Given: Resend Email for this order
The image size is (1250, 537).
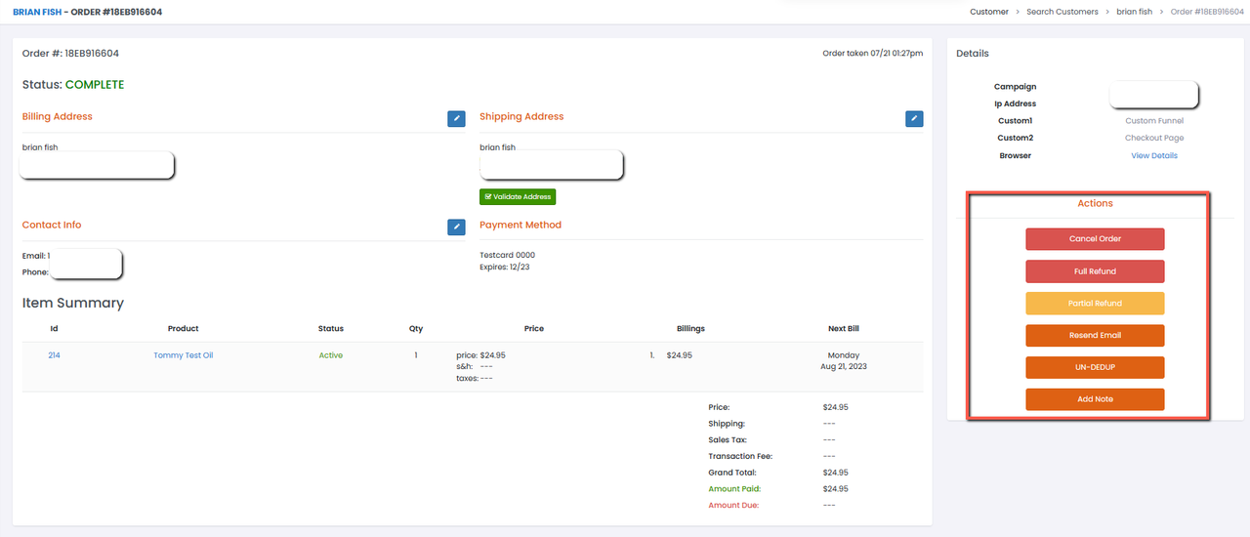Looking at the screenshot, I should 1095,335.
